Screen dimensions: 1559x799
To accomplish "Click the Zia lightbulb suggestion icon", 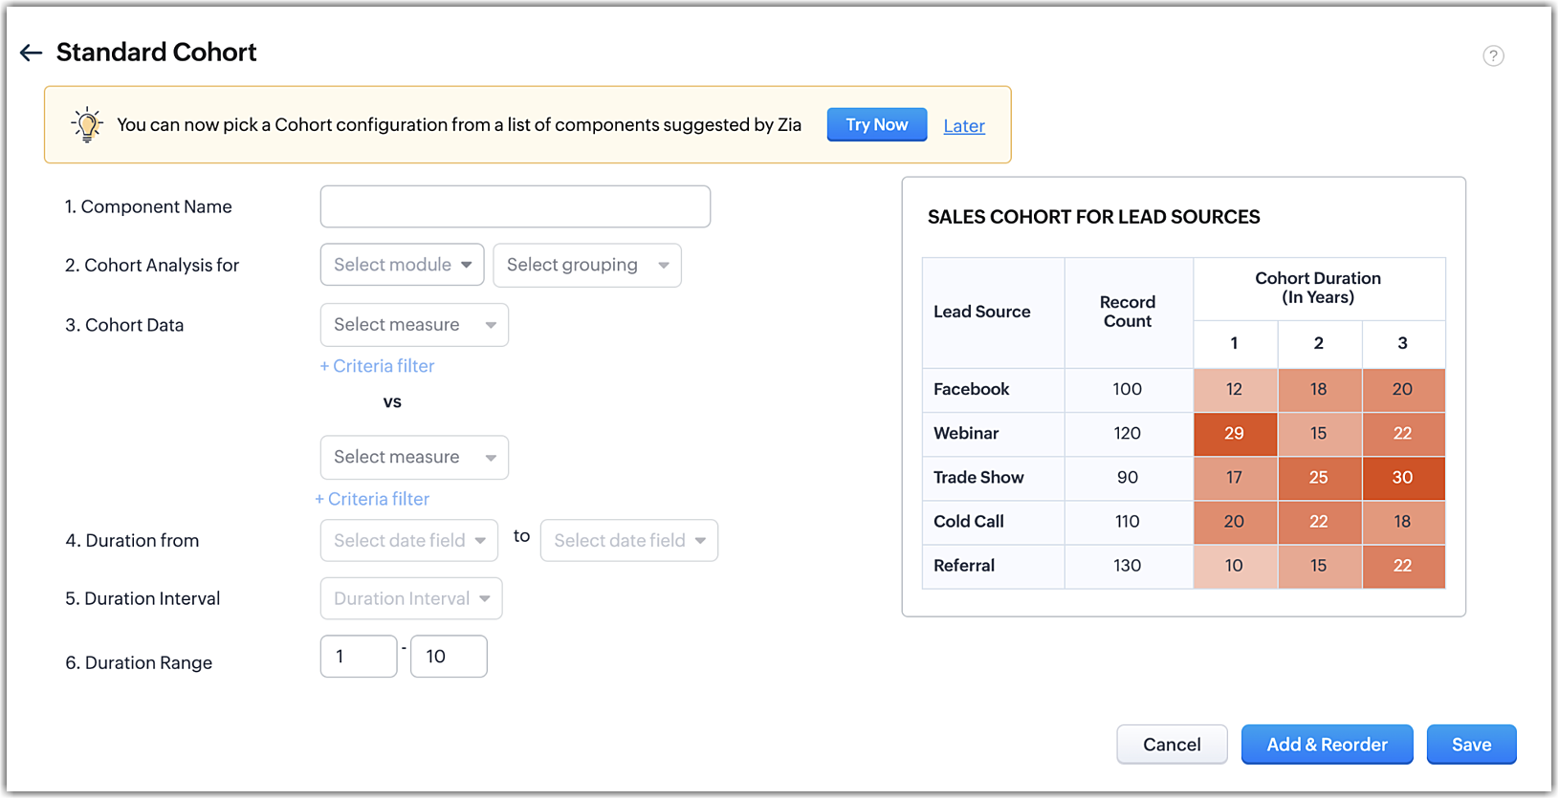I will point(87,124).
